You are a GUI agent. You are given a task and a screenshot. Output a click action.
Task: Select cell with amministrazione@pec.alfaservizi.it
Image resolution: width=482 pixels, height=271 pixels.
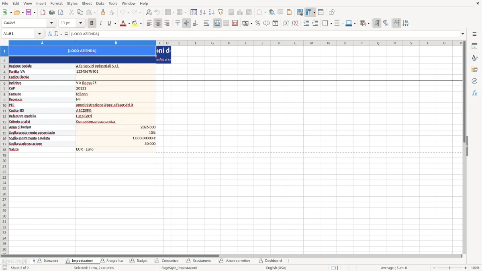pos(116,105)
